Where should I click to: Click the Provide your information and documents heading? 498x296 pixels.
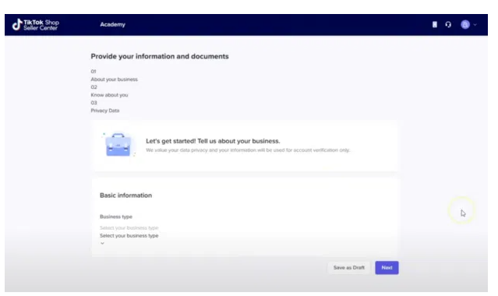pyautogui.click(x=160, y=57)
